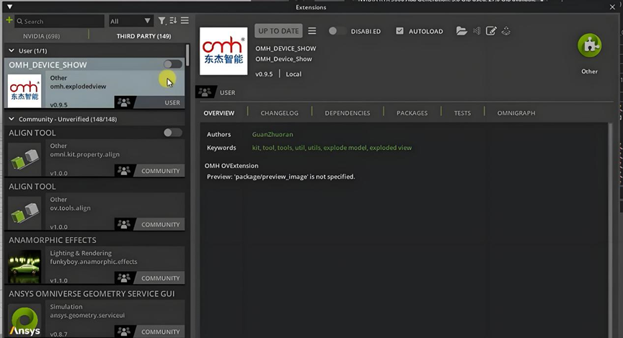
Task: Click the green plus add-extension icon
Action: (9, 20)
